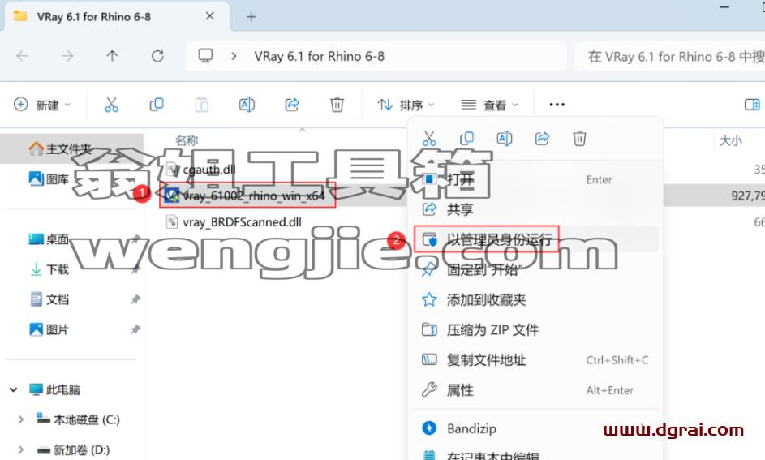This screenshot has height=460, width=765.
Task: Open 文档 in the navigation pane
Action: [x=49, y=299]
